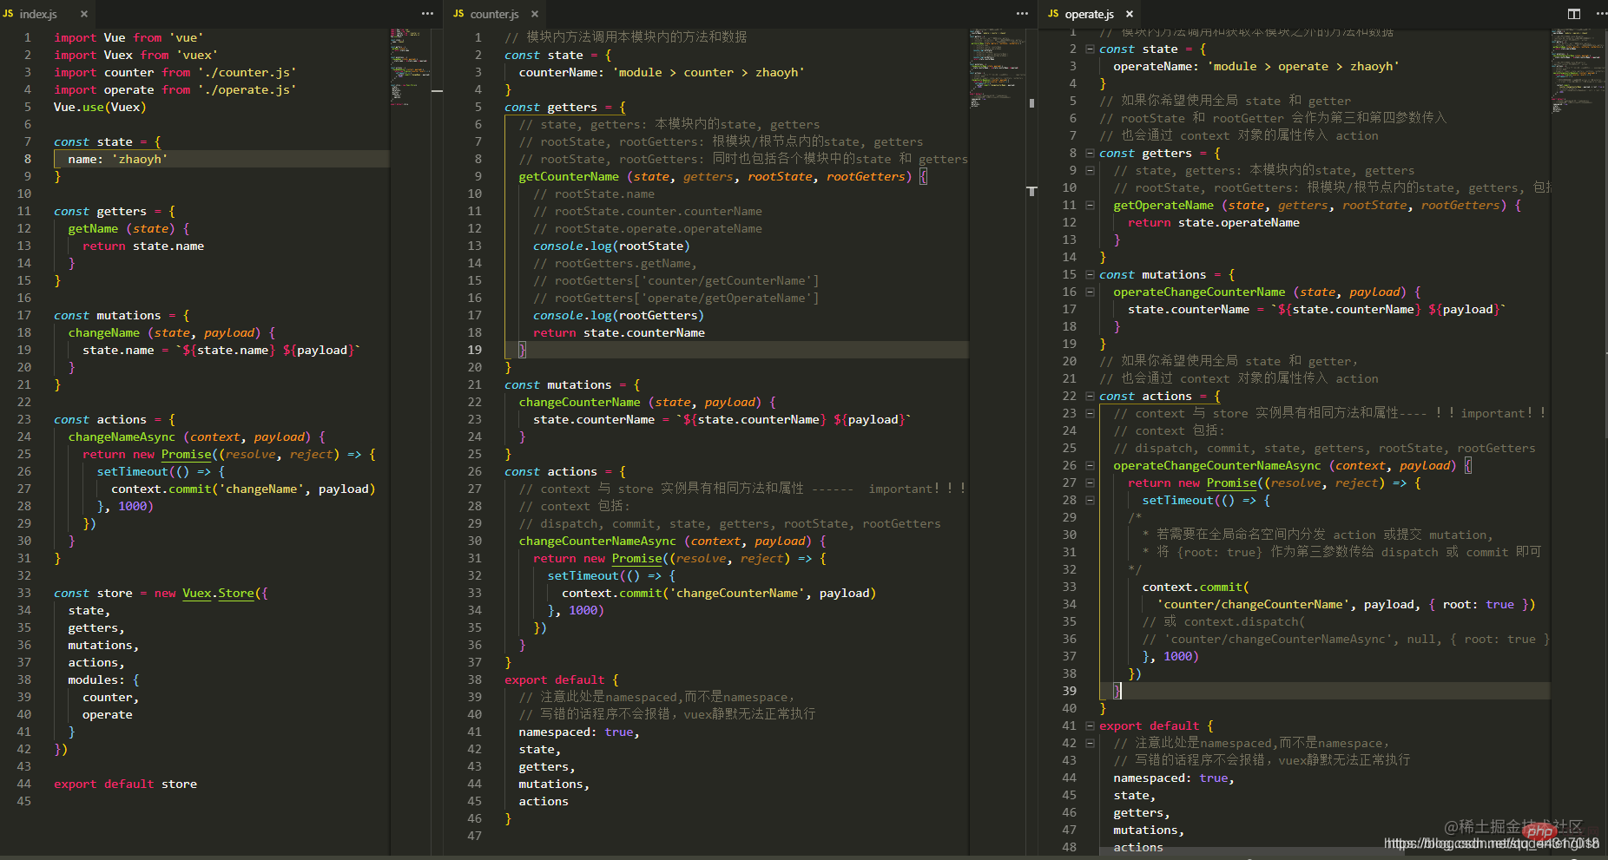The width and height of the screenshot is (1608, 860).
Task: Jump using the index.js minimap
Action: click(x=411, y=66)
